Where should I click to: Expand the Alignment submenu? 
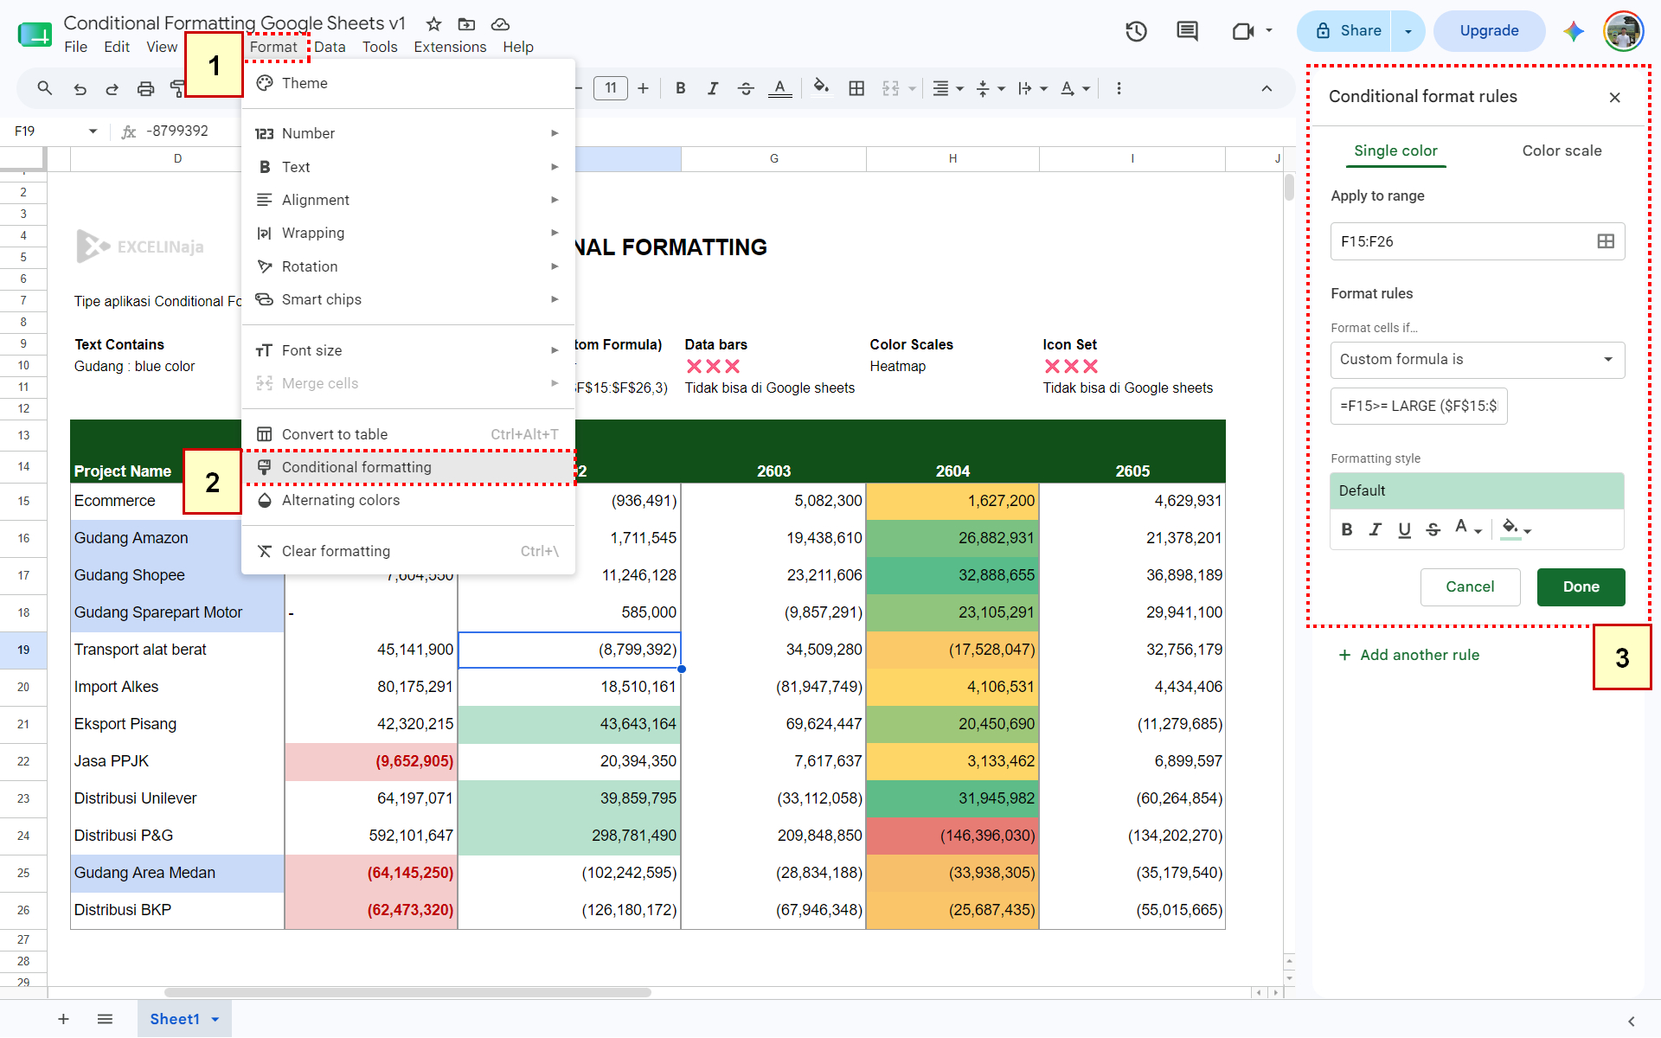point(408,200)
